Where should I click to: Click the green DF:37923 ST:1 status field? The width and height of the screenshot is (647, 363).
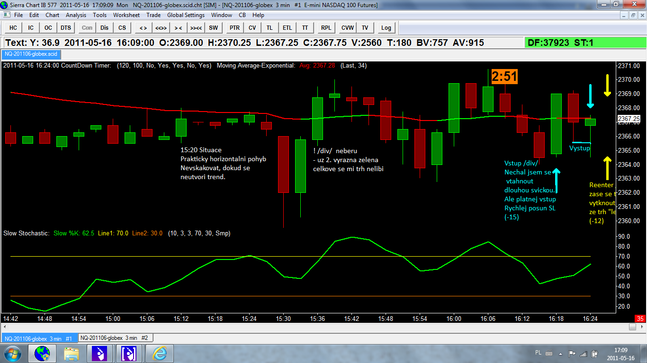click(x=585, y=43)
